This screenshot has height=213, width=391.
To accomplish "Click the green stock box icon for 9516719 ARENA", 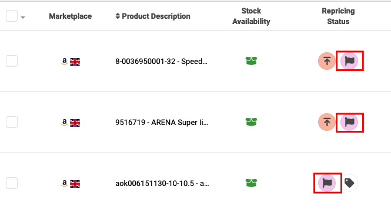I will 251,122.
